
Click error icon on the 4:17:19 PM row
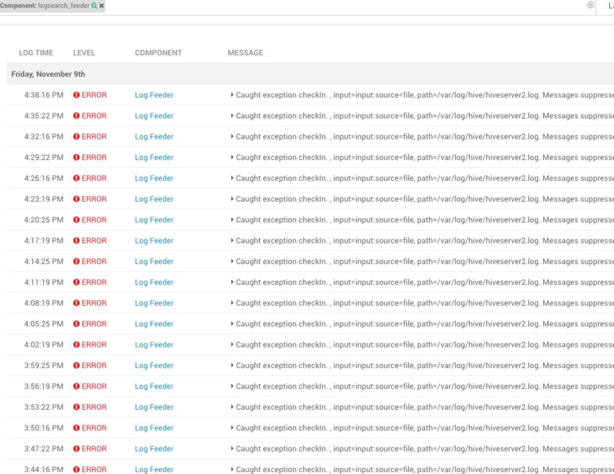[x=76, y=240]
